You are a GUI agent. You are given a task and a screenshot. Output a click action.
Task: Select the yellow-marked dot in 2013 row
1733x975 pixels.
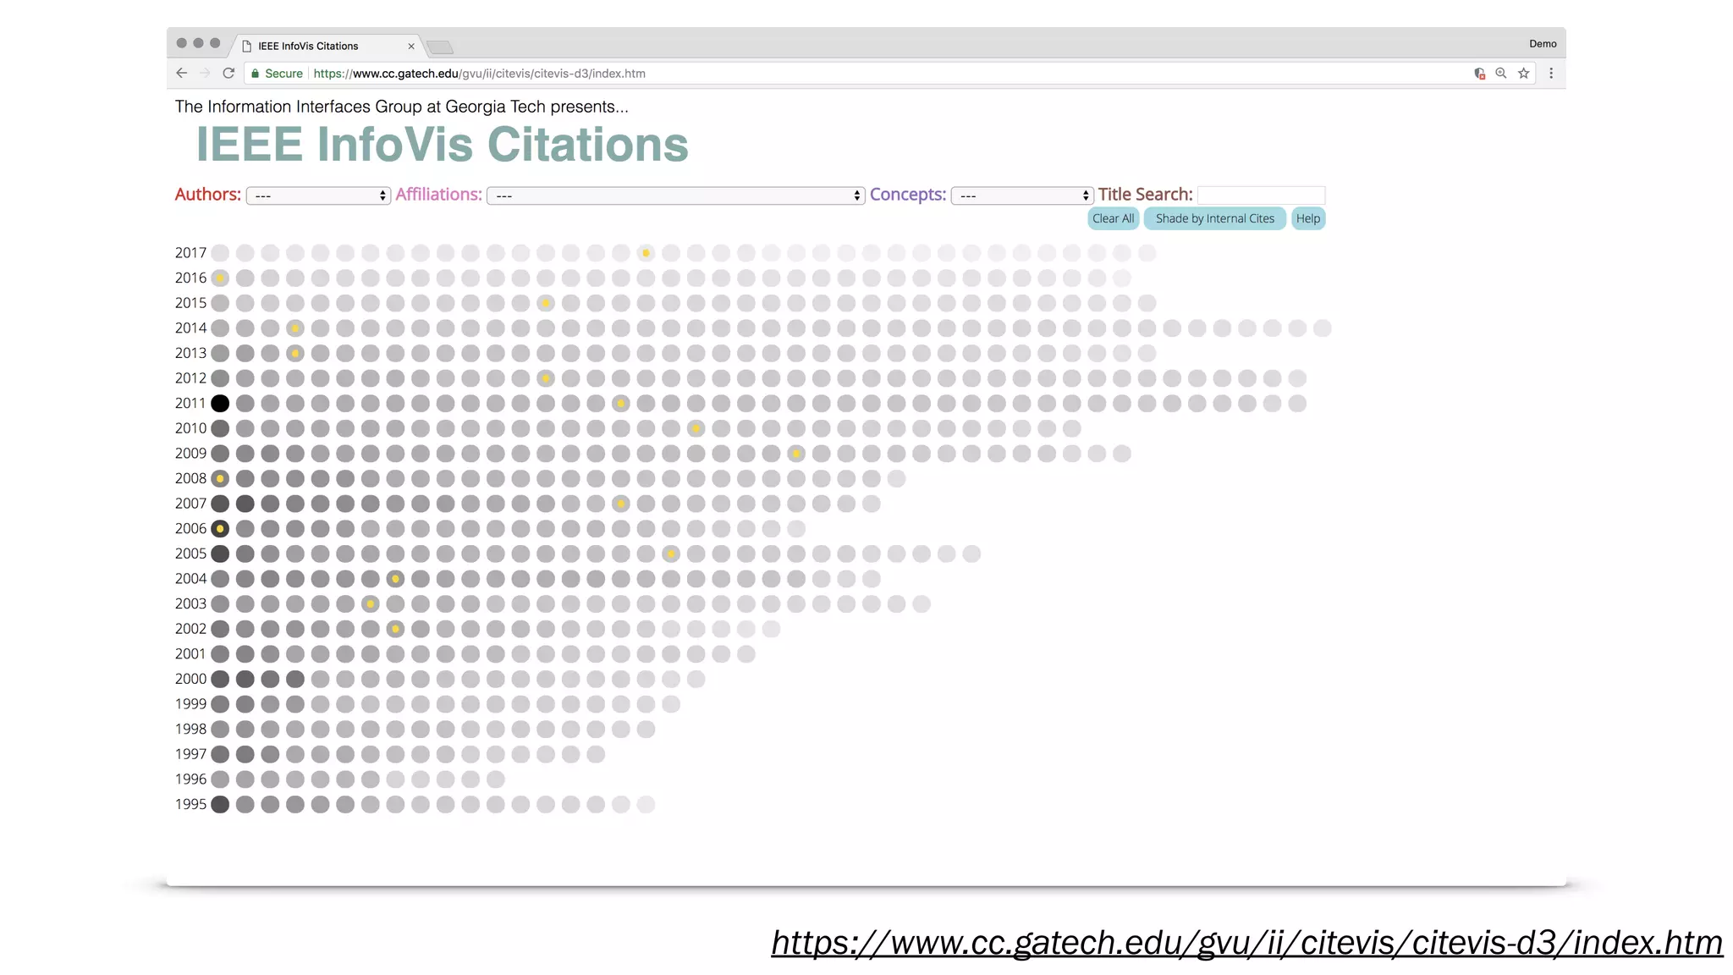(x=295, y=353)
